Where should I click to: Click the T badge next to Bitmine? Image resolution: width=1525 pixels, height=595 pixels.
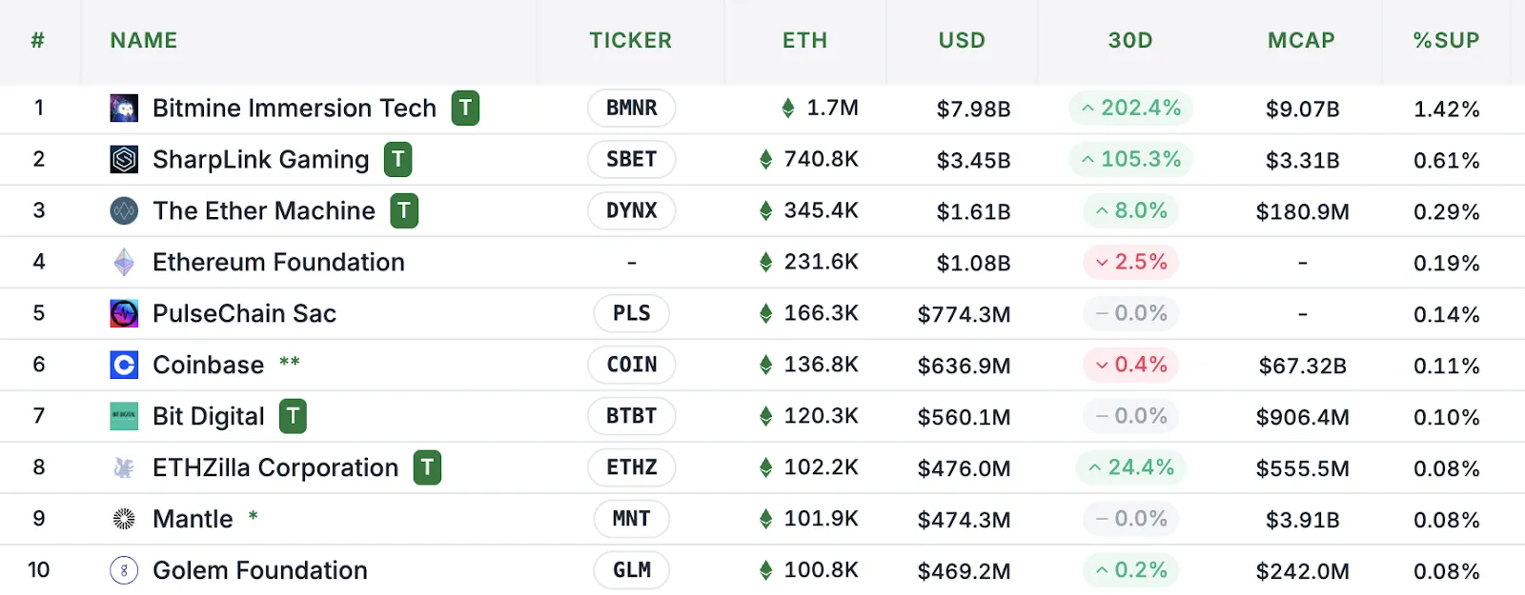(x=464, y=109)
